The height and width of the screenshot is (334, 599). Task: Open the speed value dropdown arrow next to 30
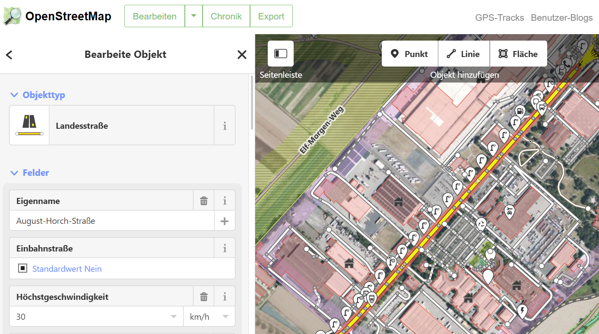174,317
